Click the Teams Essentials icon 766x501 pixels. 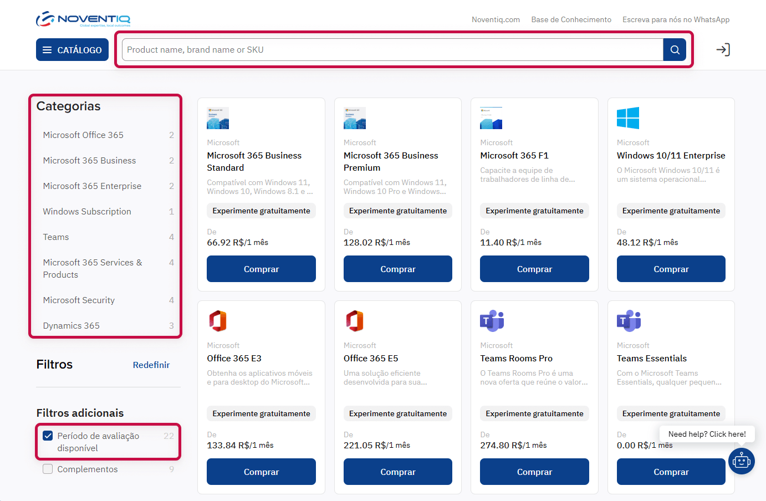coord(627,321)
